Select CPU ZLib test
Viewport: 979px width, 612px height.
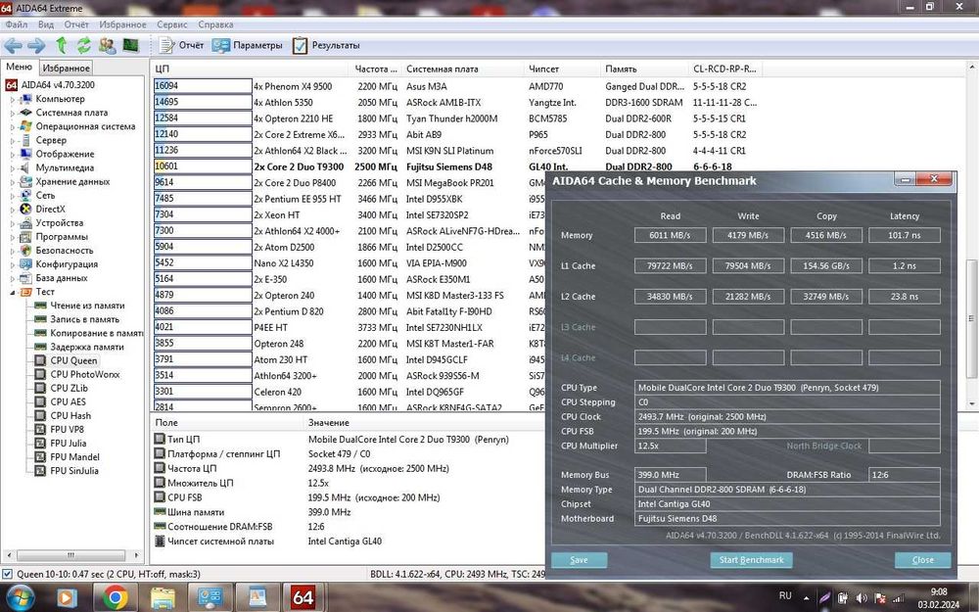click(x=69, y=388)
